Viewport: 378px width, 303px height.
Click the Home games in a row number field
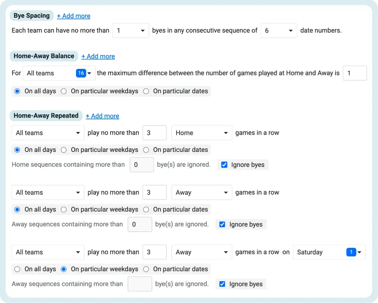pyautogui.click(x=154, y=133)
